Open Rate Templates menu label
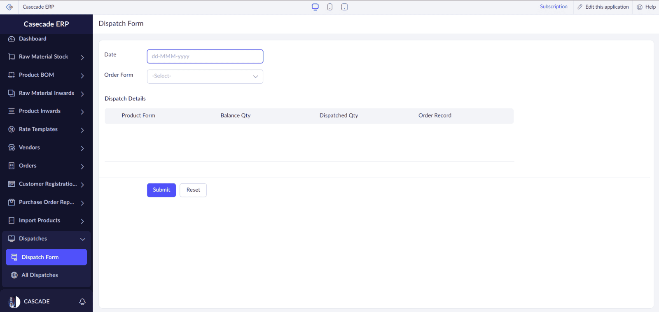 pos(38,129)
